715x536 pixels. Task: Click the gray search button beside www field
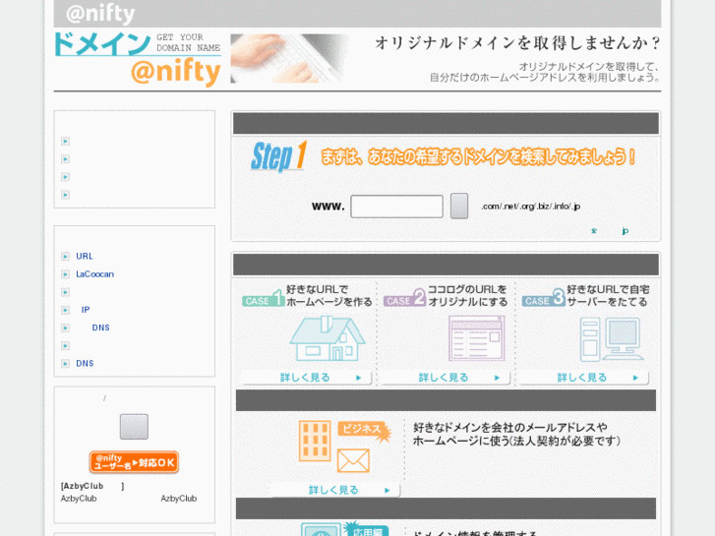coord(459,206)
